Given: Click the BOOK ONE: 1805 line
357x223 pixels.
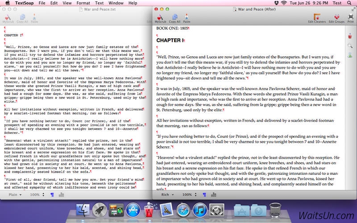Looking at the screenshot, I should click(x=172, y=28).
